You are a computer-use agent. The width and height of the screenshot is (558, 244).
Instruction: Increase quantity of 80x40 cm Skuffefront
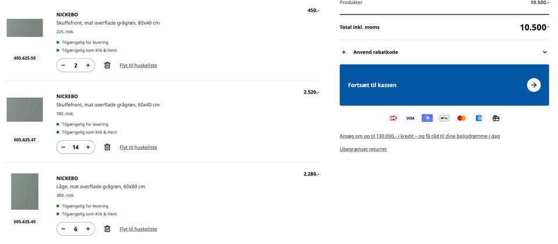[x=88, y=66]
